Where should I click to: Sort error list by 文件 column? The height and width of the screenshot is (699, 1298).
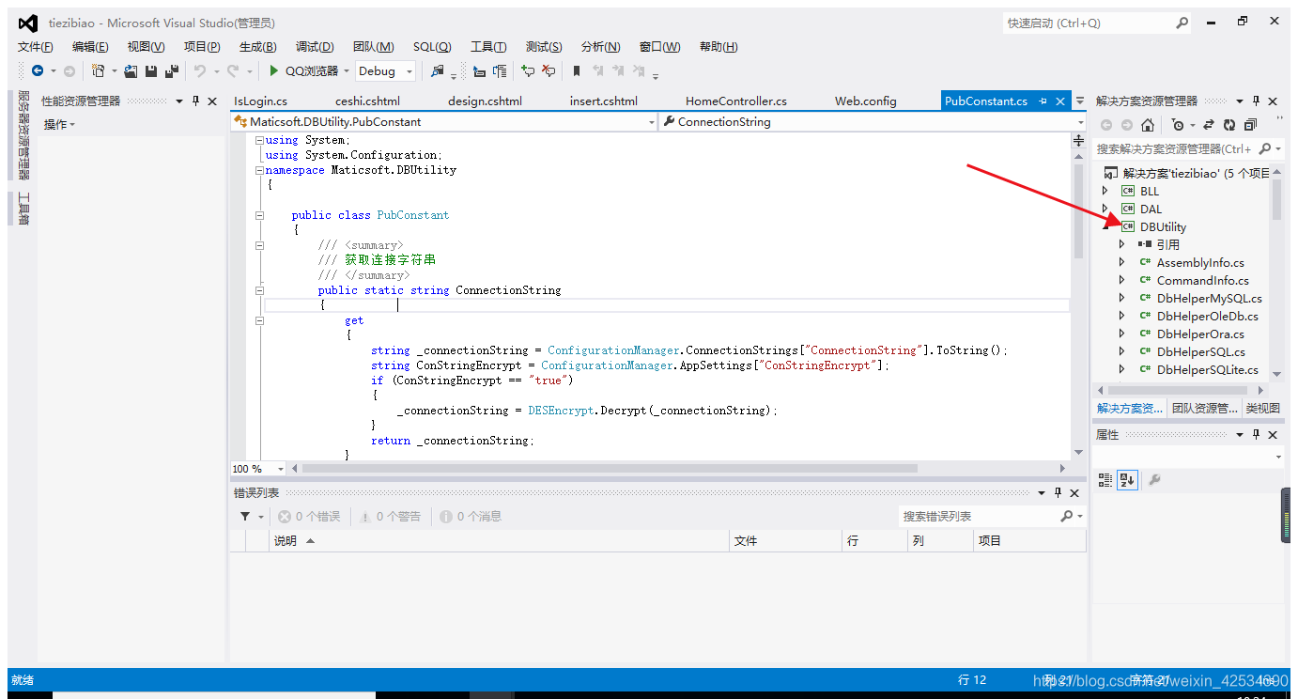[x=785, y=540]
